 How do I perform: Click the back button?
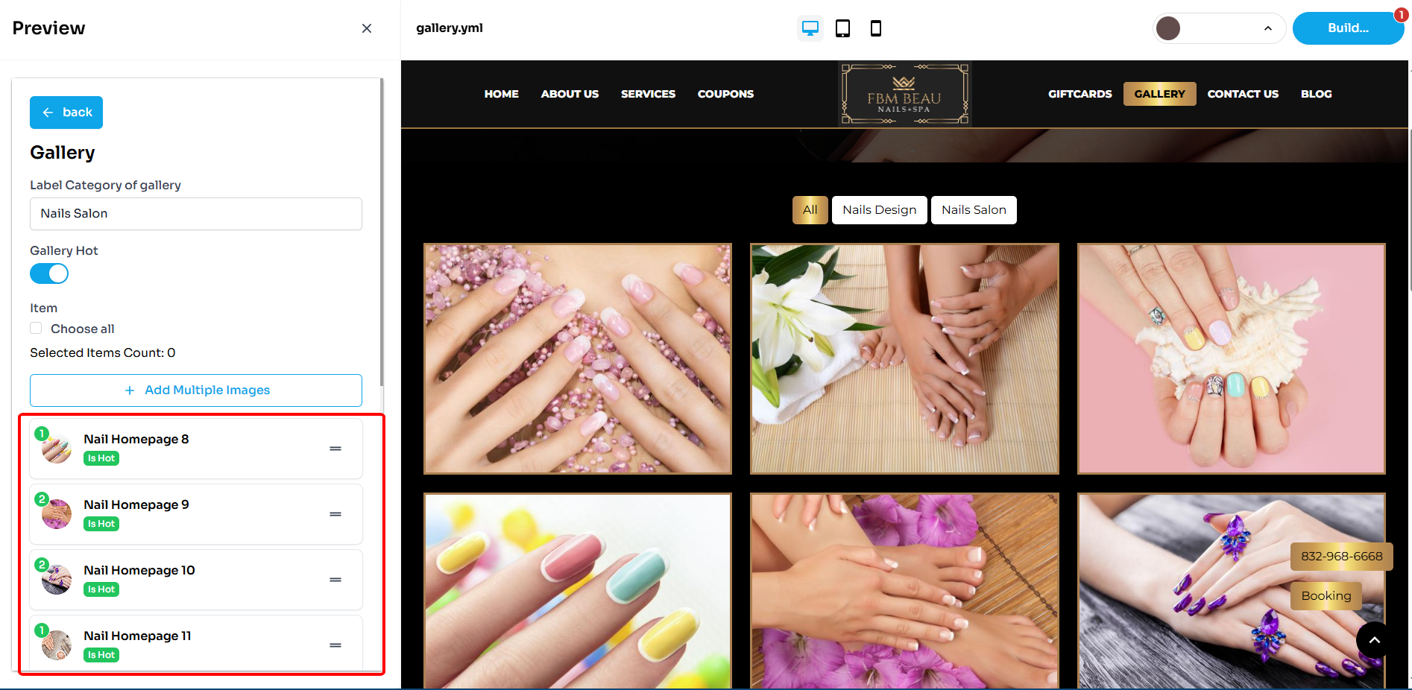click(66, 113)
